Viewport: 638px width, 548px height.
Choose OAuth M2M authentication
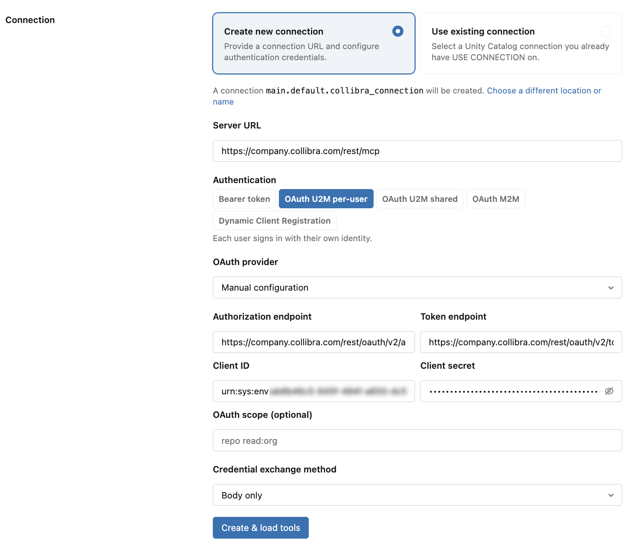[x=496, y=199]
